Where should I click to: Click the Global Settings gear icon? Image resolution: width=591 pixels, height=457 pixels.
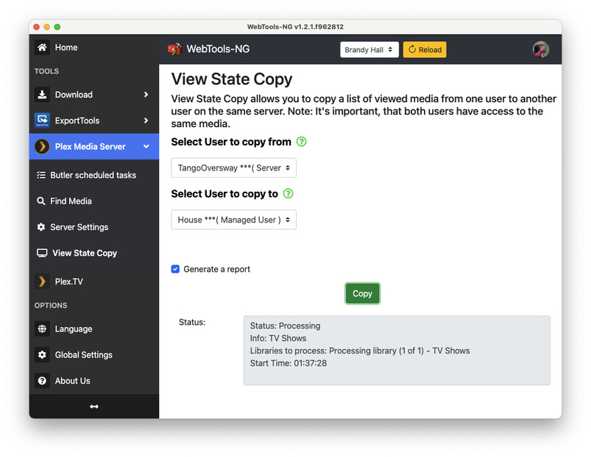42,355
